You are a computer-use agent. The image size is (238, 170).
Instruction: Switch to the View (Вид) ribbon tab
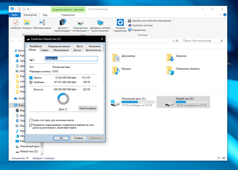(x=45, y=15)
